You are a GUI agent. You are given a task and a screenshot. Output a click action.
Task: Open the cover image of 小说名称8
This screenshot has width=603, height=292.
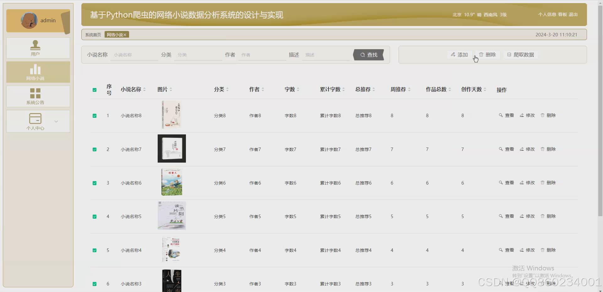(171, 115)
